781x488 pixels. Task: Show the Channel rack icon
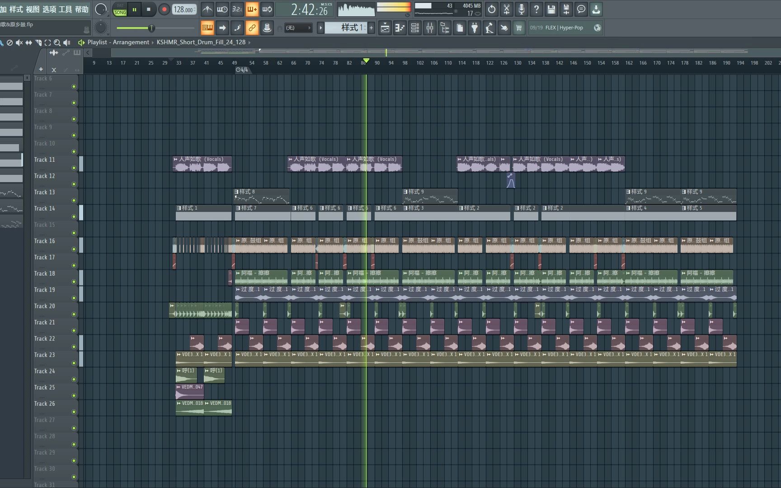pyautogui.click(x=415, y=28)
